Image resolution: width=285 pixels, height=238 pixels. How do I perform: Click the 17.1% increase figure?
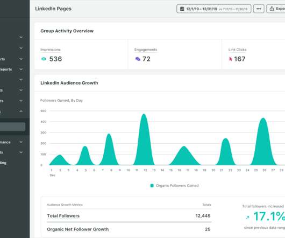tap(269, 216)
